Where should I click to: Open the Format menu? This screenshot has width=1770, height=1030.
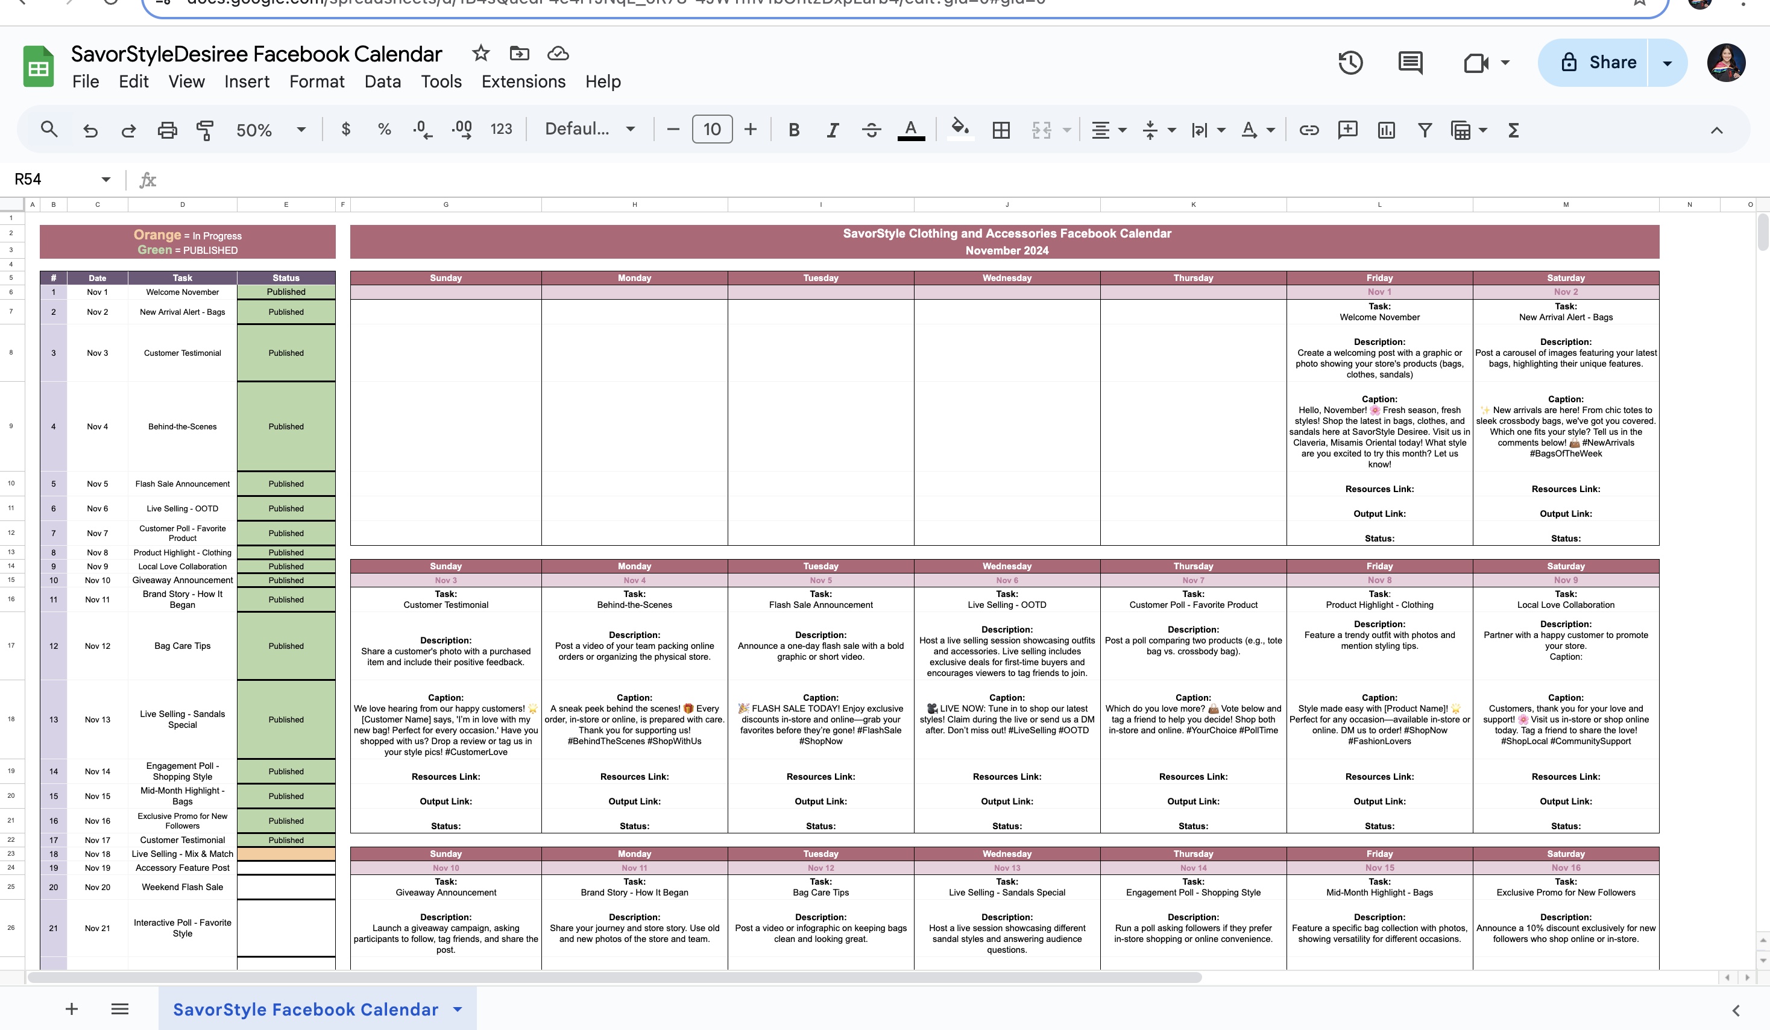(x=317, y=81)
